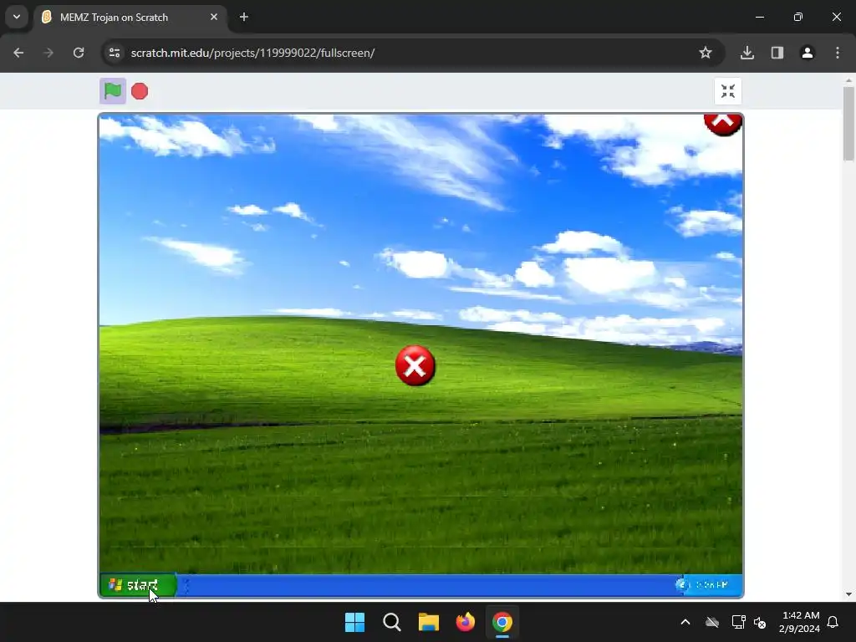Screen dimensions: 856x642
Task: Show hidden system tray icons
Action: (685, 622)
